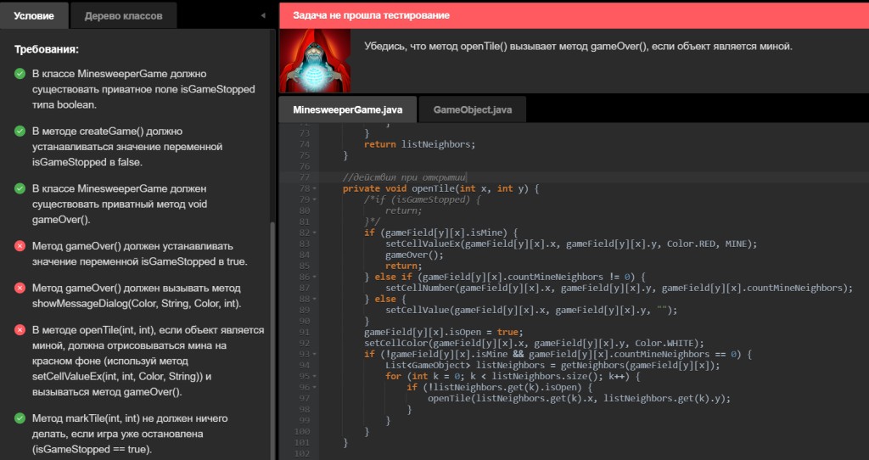
Task: Click green check icon for markTile requirement
Action: (x=20, y=418)
